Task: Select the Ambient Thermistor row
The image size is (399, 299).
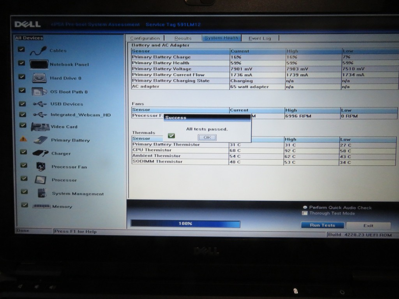Action: [264, 157]
